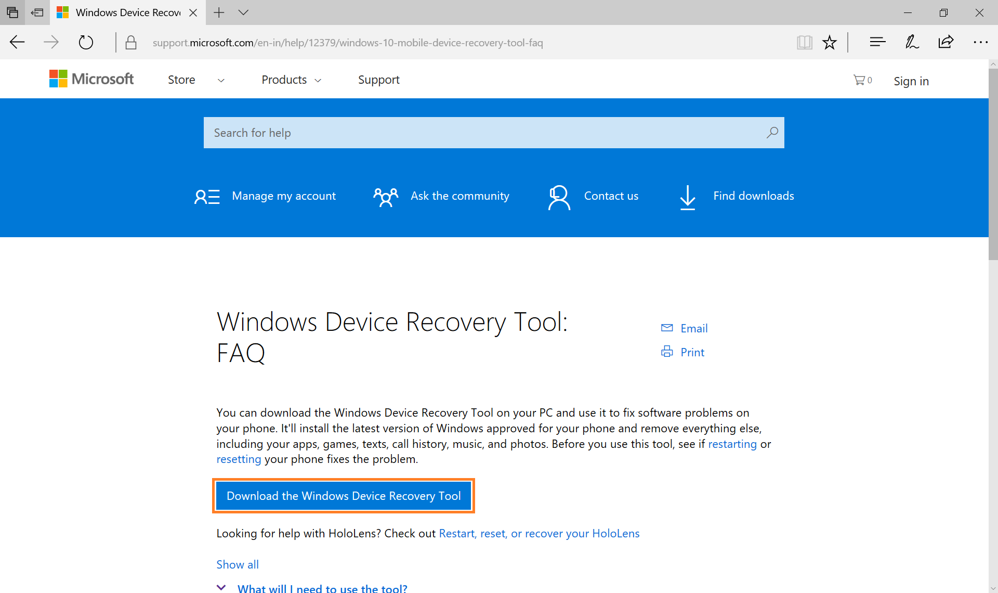Open the shopping cart icon

[859, 80]
